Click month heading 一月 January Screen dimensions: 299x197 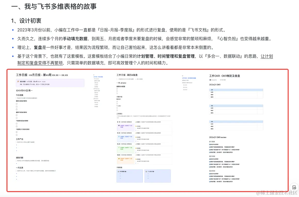pos(121,83)
